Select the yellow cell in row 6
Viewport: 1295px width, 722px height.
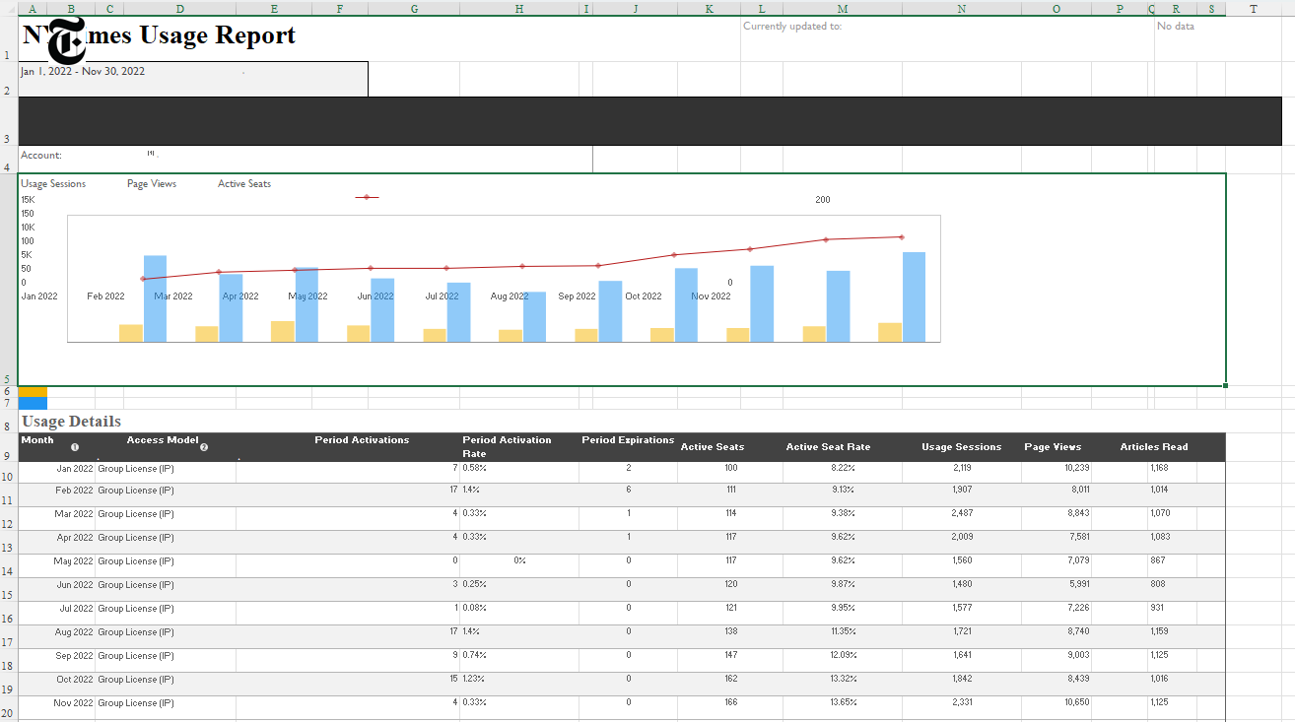point(33,392)
